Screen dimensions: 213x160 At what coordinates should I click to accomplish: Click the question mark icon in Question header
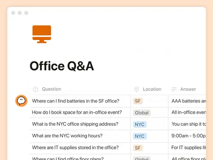35,89
